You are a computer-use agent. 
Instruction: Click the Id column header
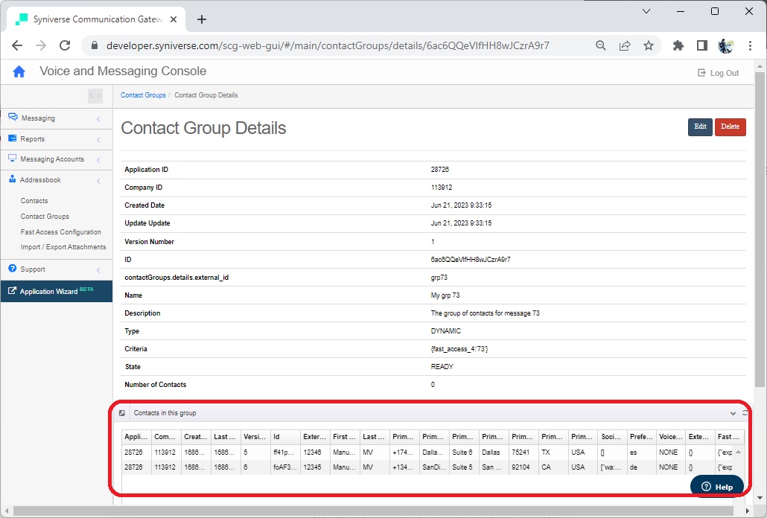(284, 436)
